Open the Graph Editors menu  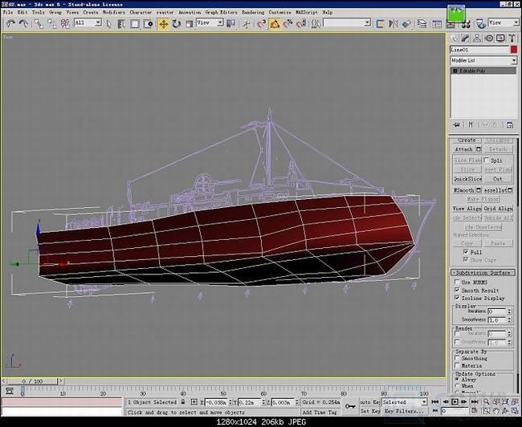[221, 12]
